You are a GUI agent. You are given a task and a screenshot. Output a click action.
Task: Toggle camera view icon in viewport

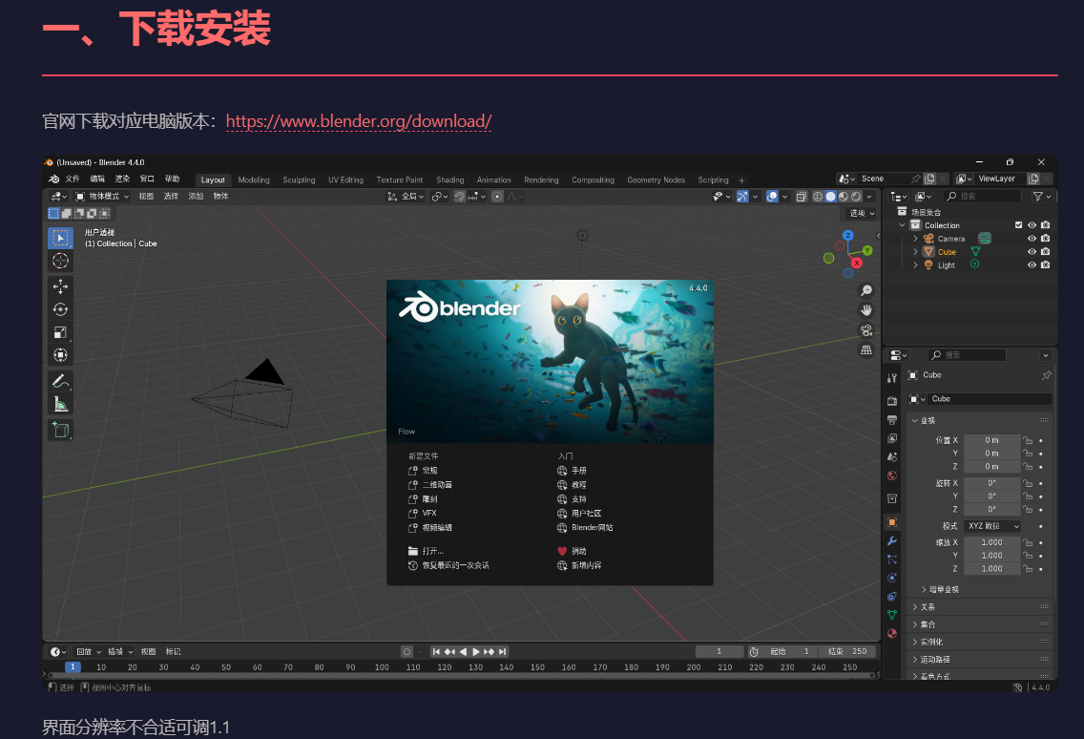click(x=866, y=330)
